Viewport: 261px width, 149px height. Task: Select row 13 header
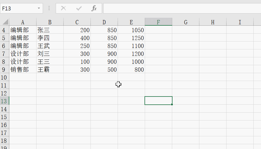point(4,101)
